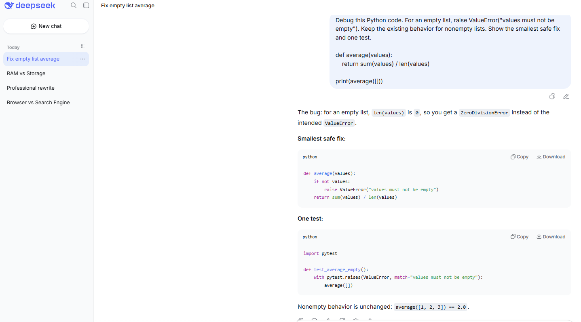Image resolution: width=581 pixels, height=322 pixels.
Task: Click the python label of the fix code block
Action: coord(310,157)
